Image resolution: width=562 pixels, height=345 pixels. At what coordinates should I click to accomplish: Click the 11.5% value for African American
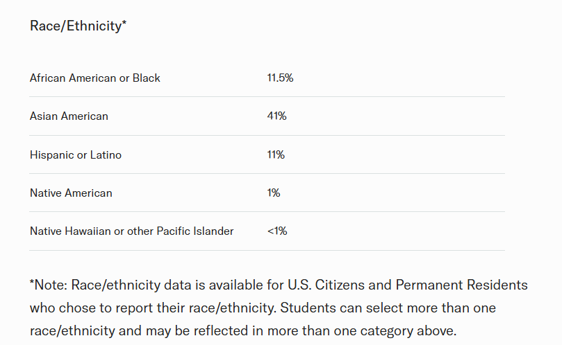(x=280, y=78)
